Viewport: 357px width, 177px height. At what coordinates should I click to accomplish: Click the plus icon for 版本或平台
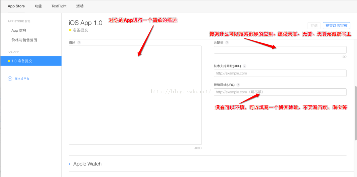click(x=10, y=79)
